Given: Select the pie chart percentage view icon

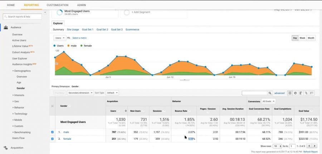Looking at the screenshot, I should (x=295, y=93).
